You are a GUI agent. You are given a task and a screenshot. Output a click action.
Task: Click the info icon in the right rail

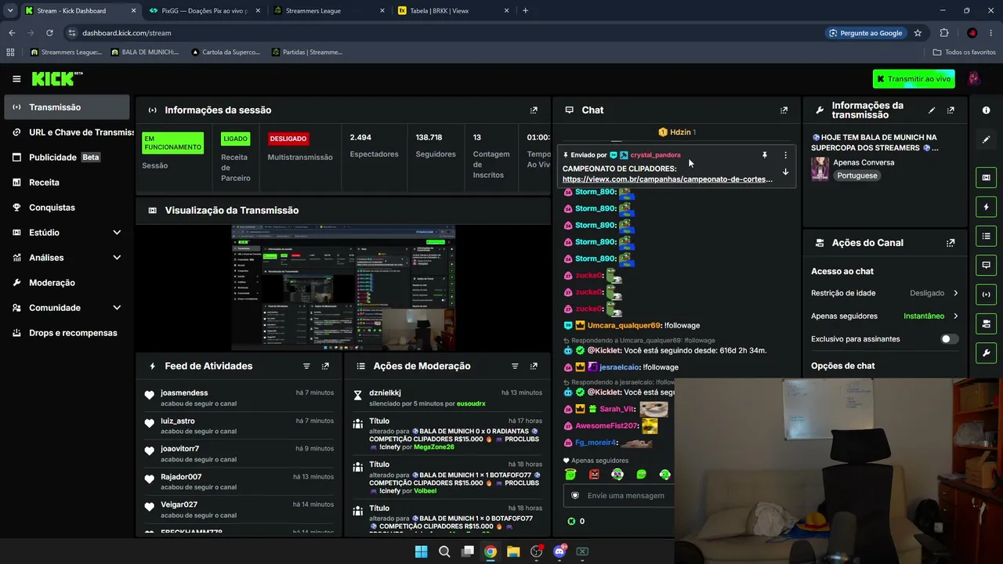click(986, 110)
